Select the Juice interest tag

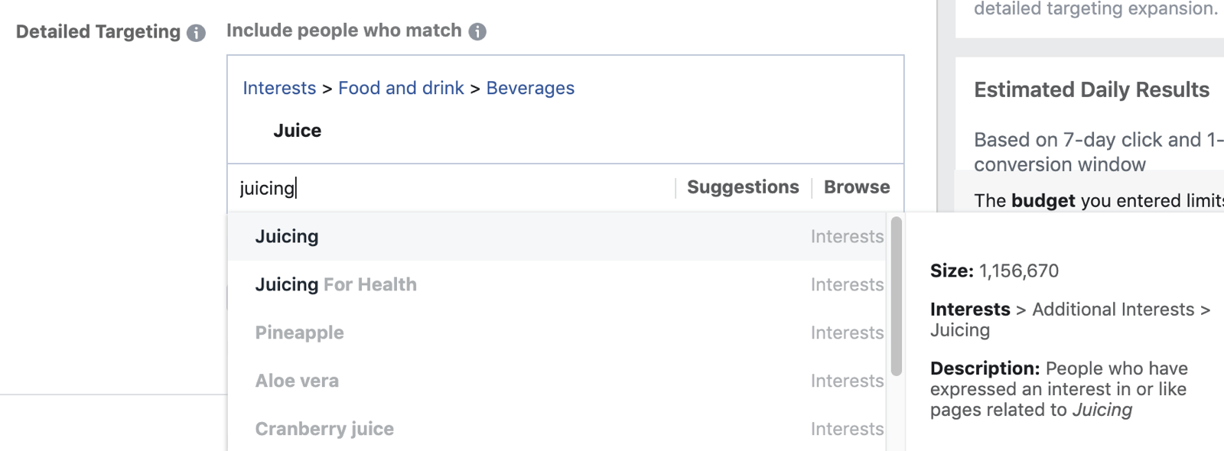click(x=298, y=131)
